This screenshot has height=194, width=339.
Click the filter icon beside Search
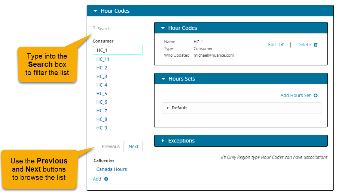(x=94, y=28)
